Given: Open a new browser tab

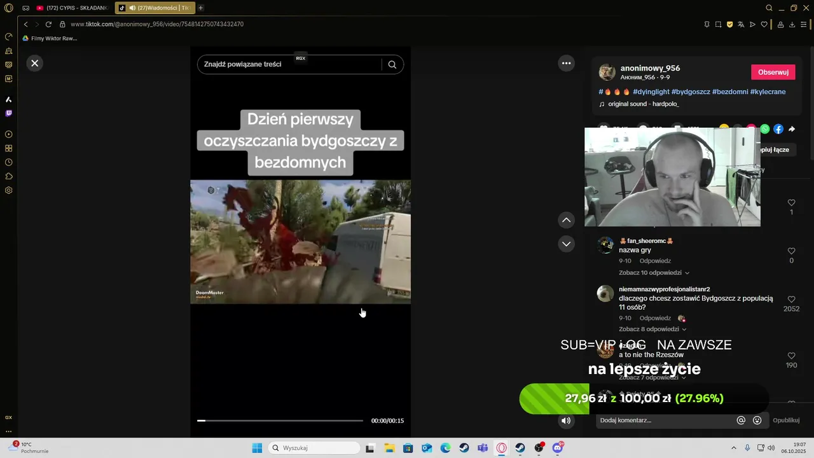Looking at the screenshot, I should pos(201,8).
